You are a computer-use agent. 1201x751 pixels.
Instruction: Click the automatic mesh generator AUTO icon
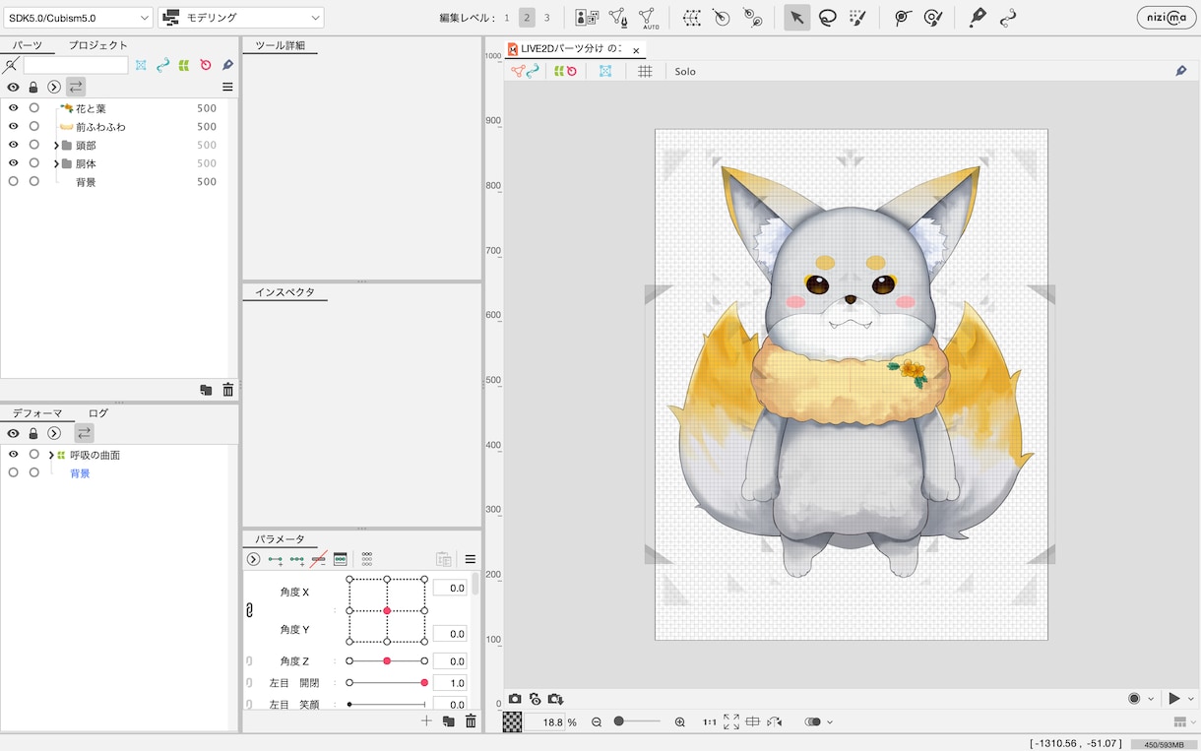[648, 18]
